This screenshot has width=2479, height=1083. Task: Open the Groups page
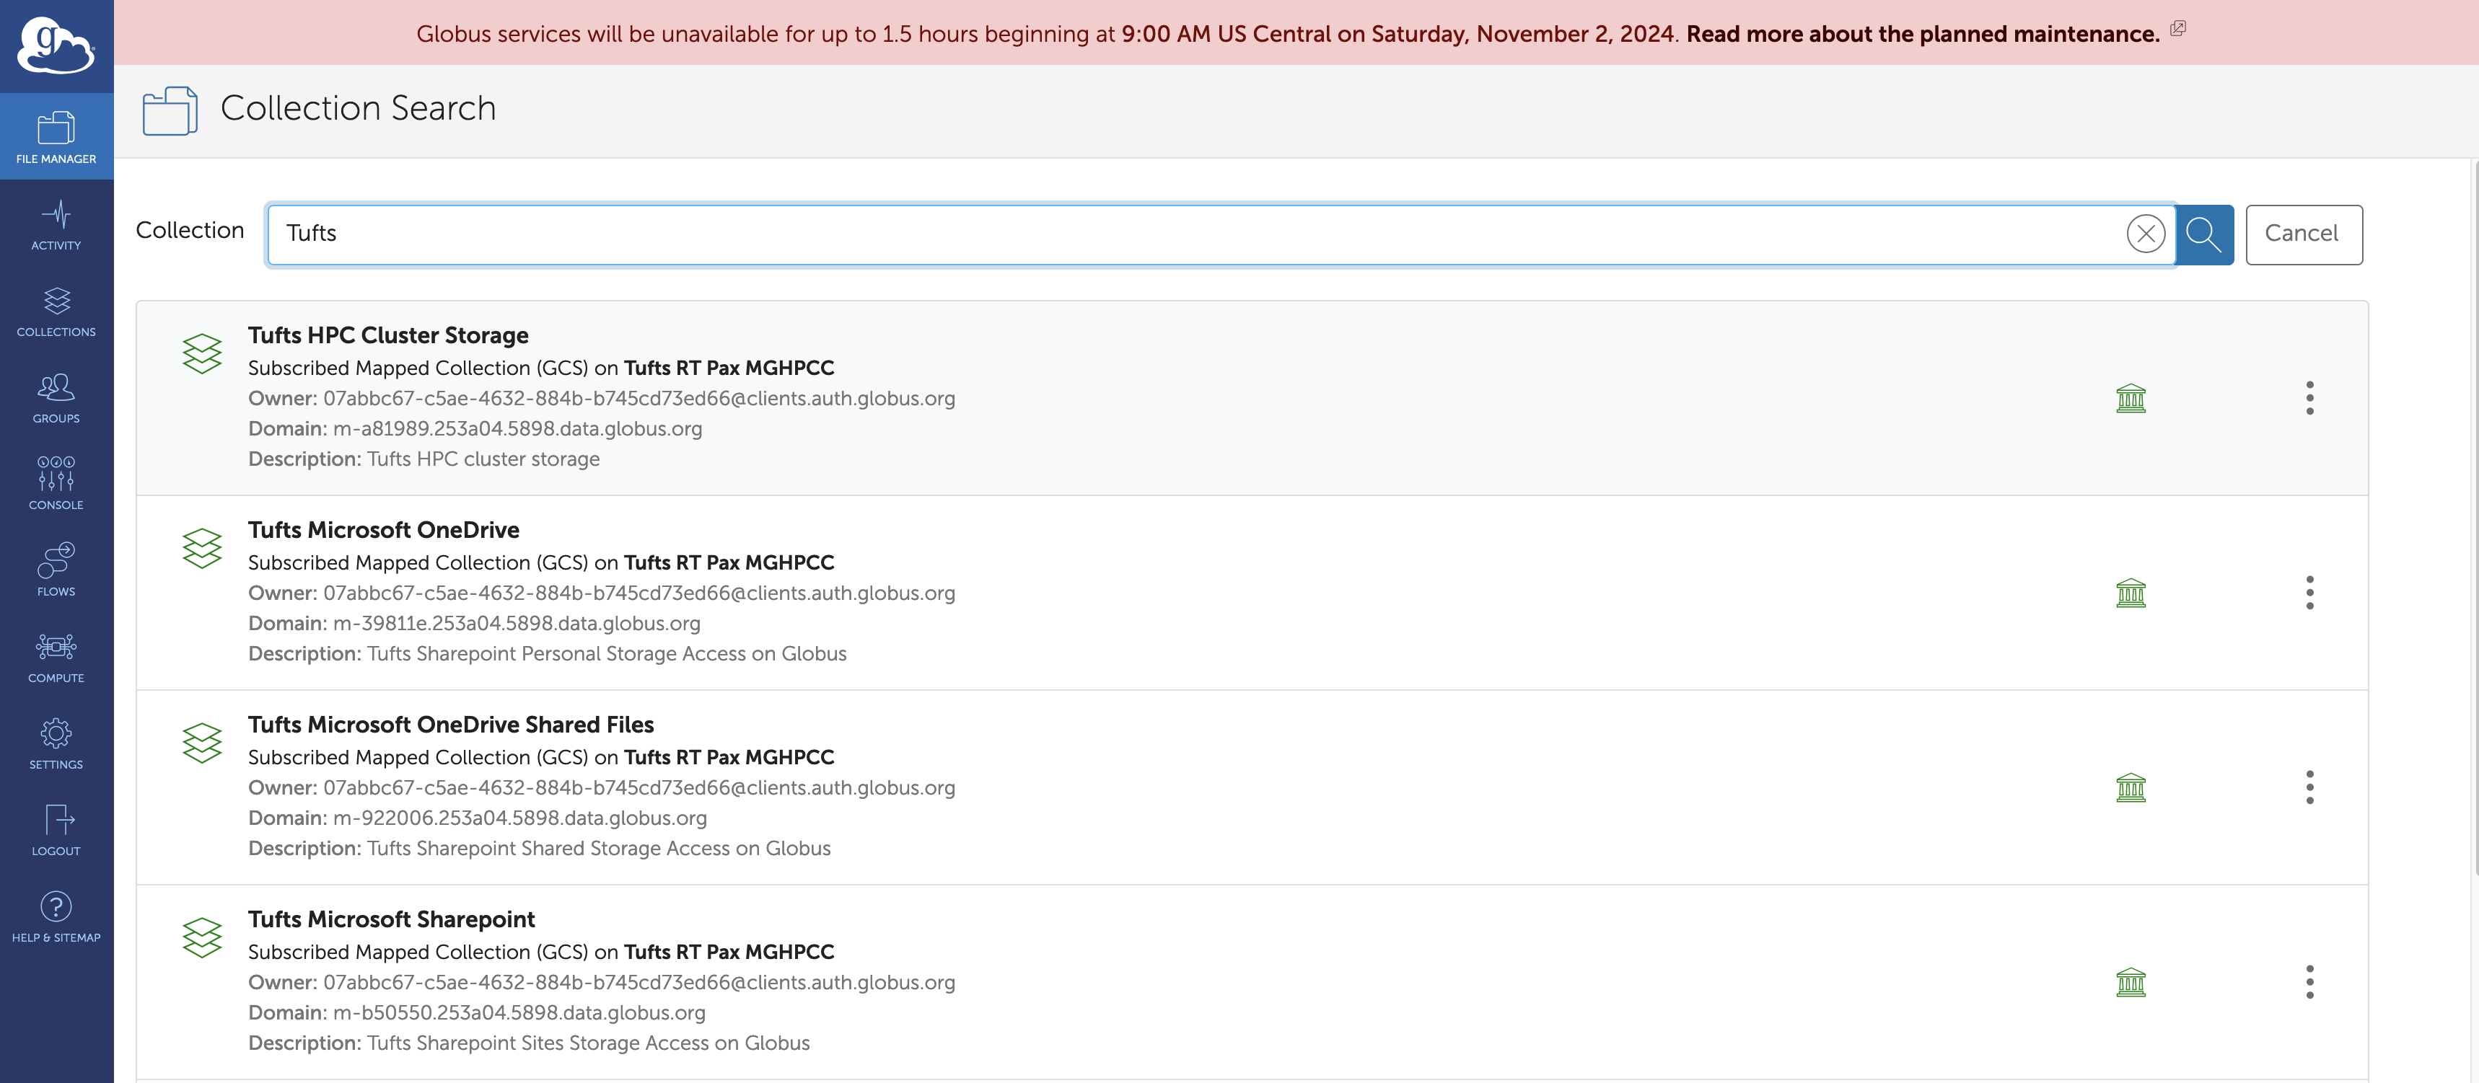[x=56, y=398]
